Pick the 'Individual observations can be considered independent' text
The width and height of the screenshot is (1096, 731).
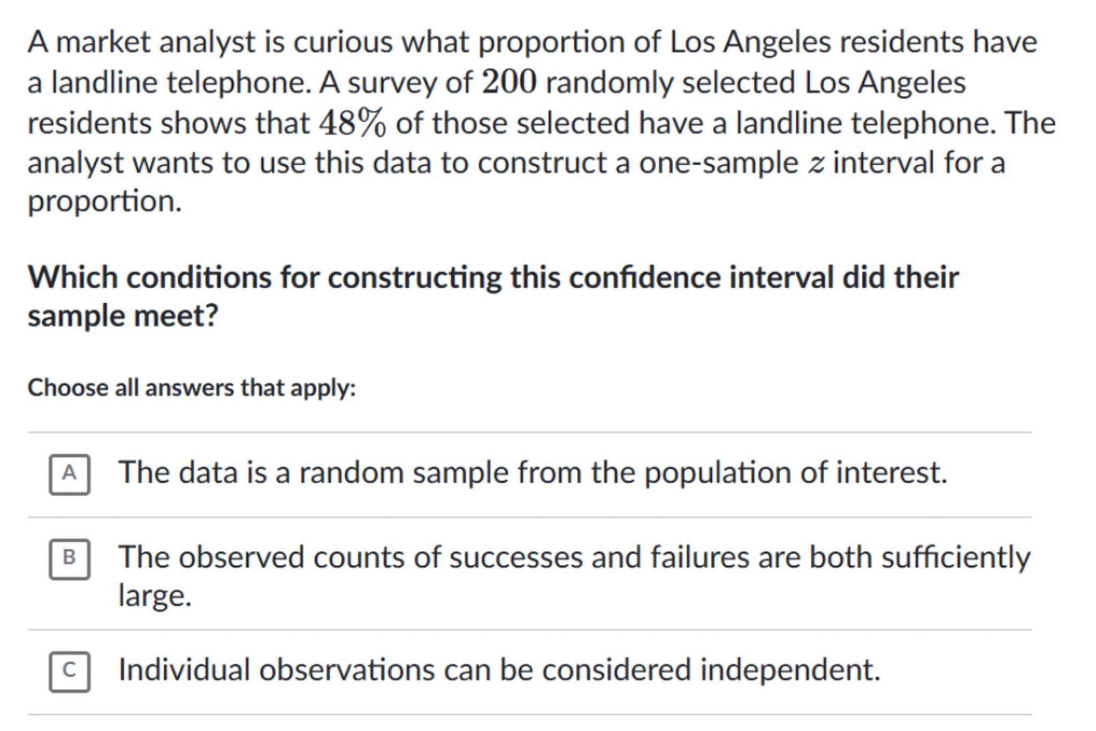[499, 670]
